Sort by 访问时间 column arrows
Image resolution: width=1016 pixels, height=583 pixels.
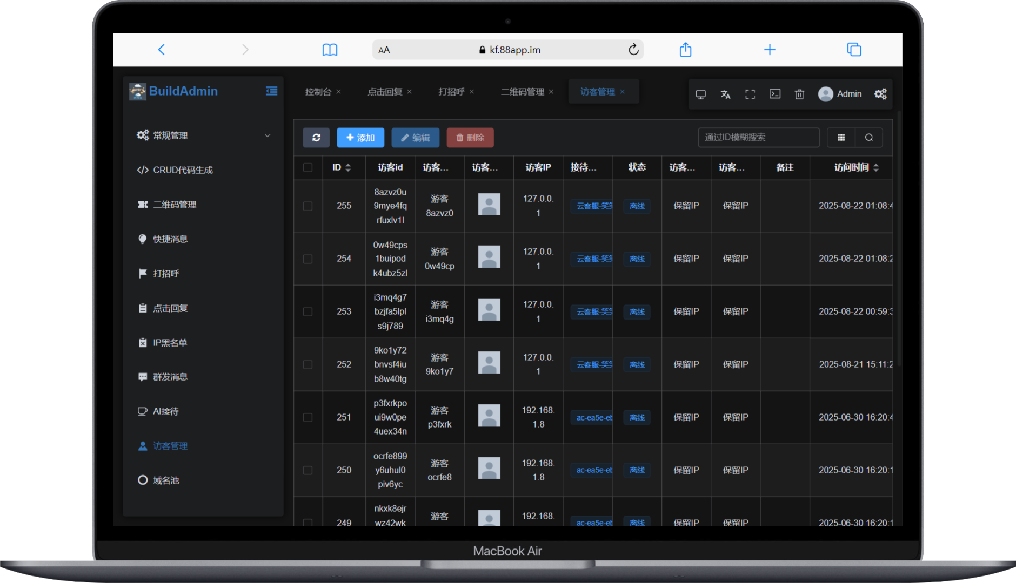coord(876,167)
